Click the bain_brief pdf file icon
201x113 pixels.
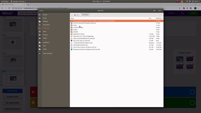(72, 40)
